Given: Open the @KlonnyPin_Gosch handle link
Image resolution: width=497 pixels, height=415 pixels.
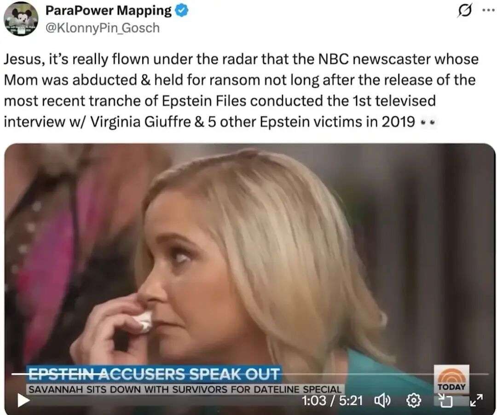Looking at the screenshot, I should [102, 28].
